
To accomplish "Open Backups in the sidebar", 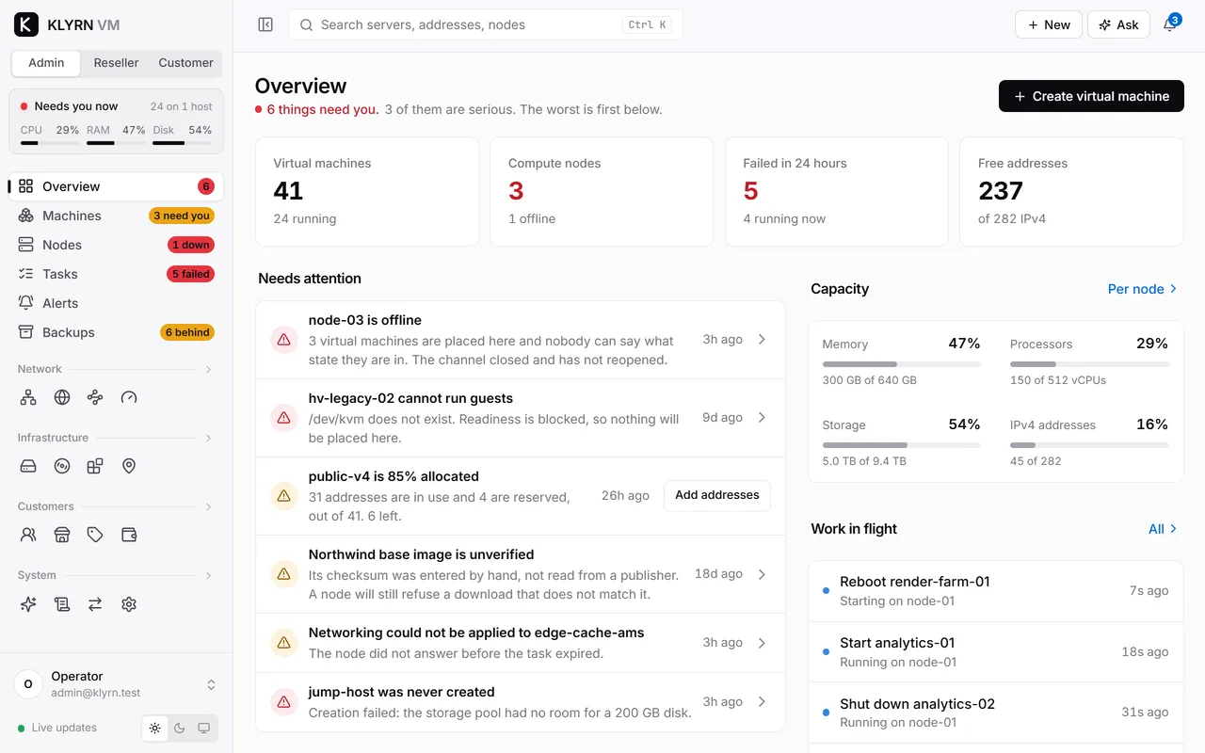I will 117,332.
